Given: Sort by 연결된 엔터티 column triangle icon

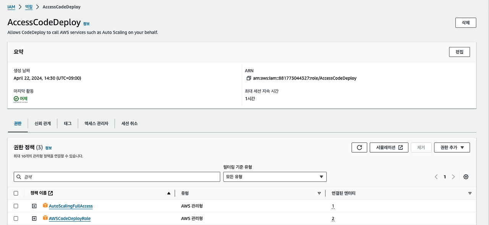Looking at the screenshot, I should [470, 193].
